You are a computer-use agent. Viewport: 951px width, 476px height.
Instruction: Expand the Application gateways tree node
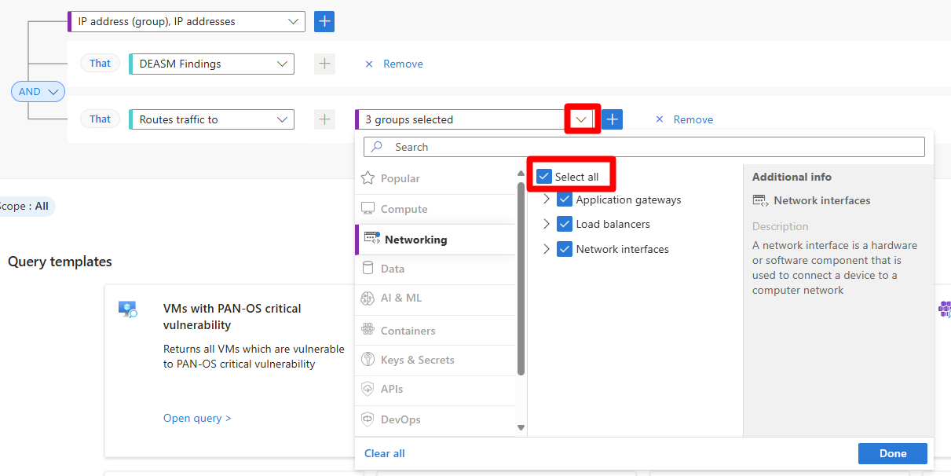point(547,200)
